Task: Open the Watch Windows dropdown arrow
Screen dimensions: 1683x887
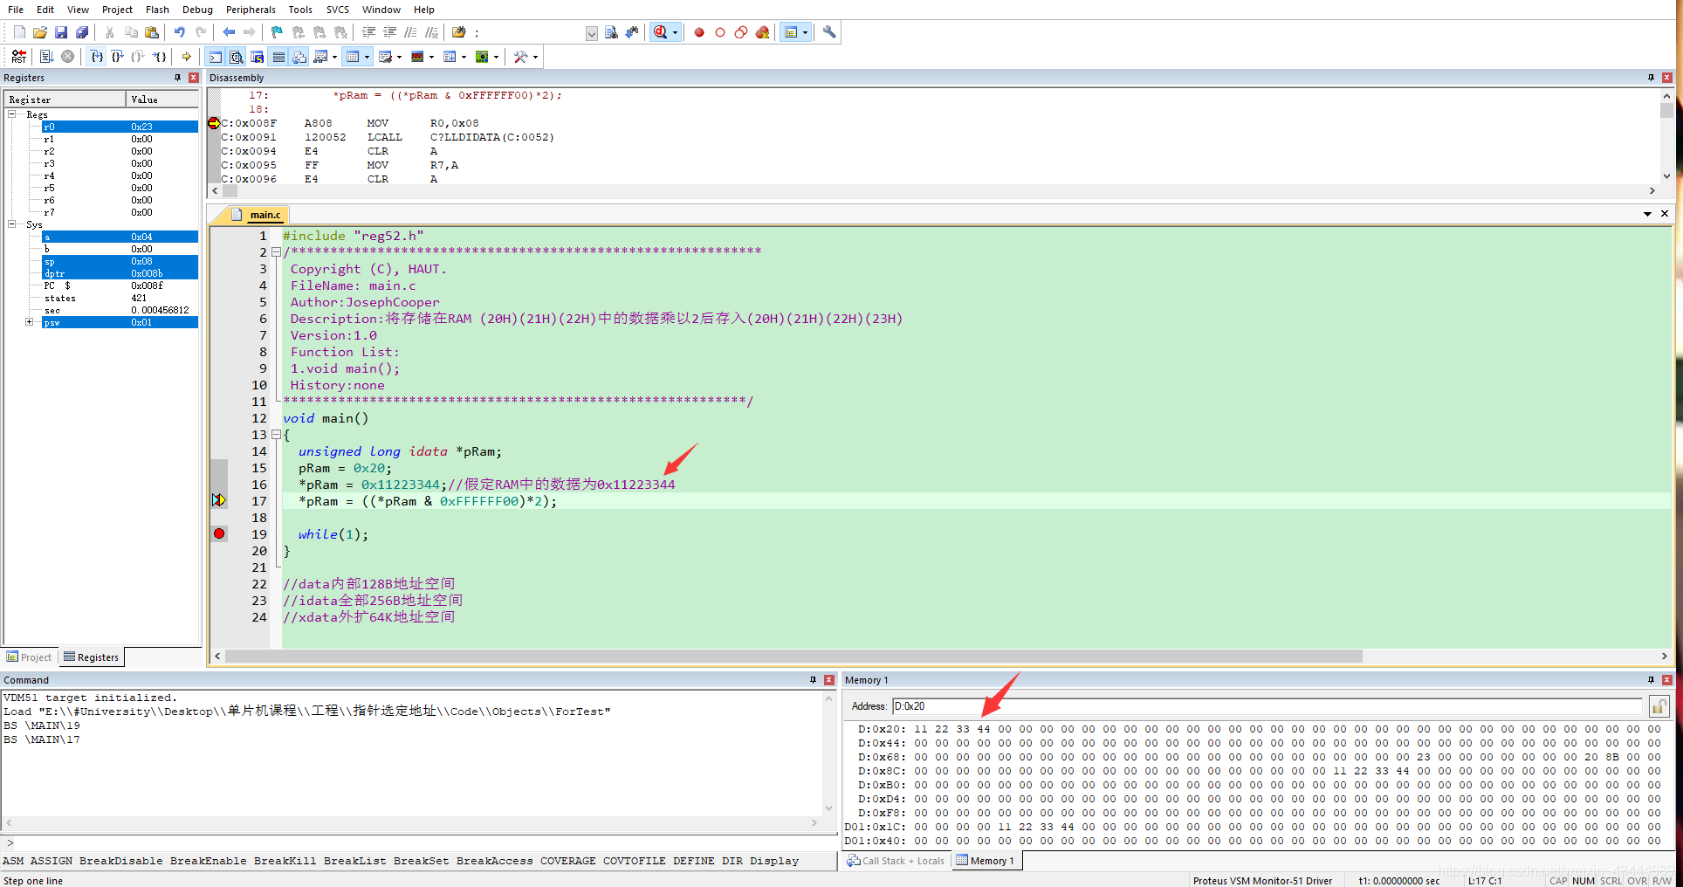Action: coord(335,57)
